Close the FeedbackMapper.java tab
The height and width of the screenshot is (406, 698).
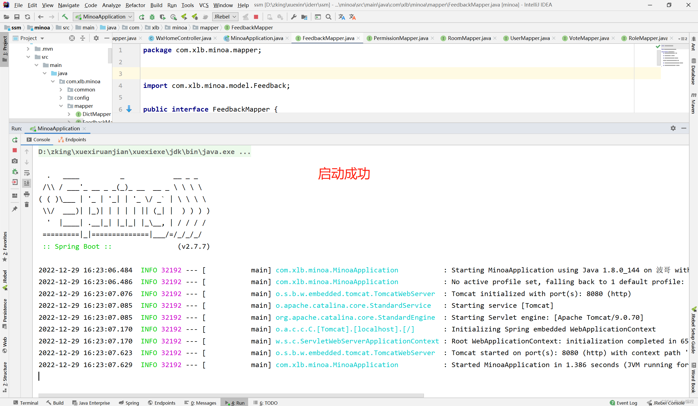[359, 38]
